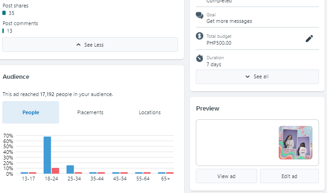Click the Total budget dollar icon
Viewport: 327px width, 193px height.
coord(200,36)
